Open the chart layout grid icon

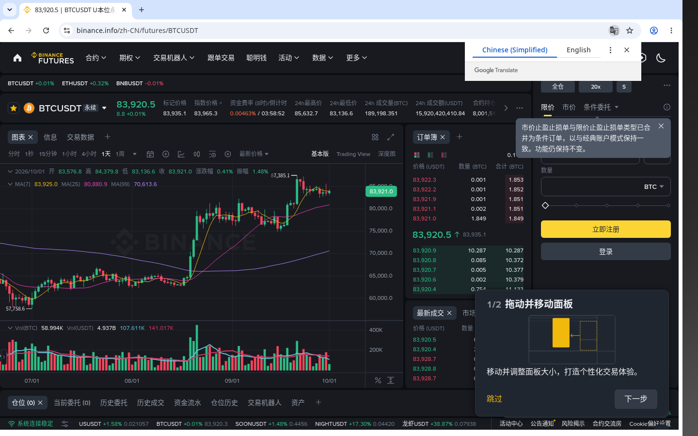point(375,137)
